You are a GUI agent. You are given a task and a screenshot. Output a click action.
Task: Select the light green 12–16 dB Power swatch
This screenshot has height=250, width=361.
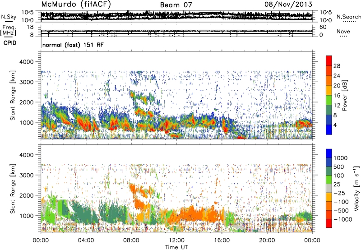(329, 100)
